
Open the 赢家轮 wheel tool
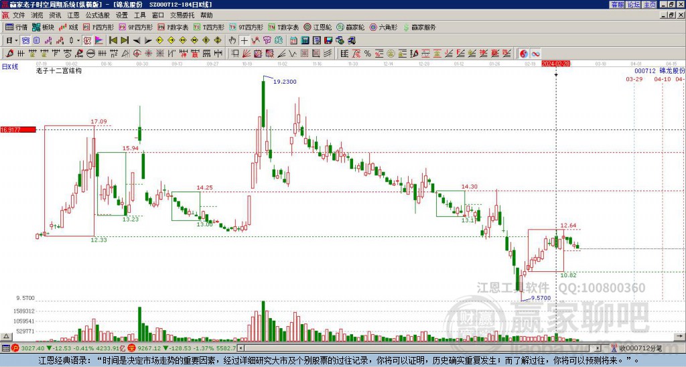tap(350, 27)
